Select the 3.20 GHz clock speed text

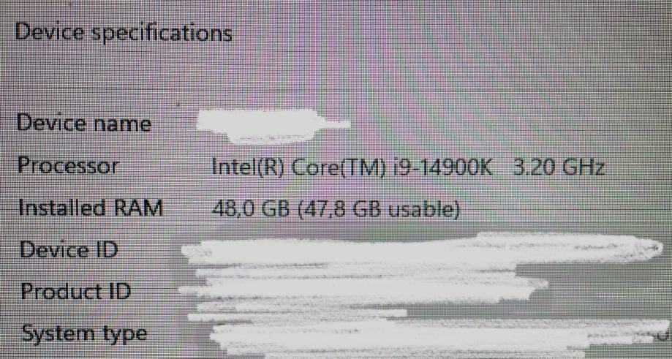pos(559,167)
